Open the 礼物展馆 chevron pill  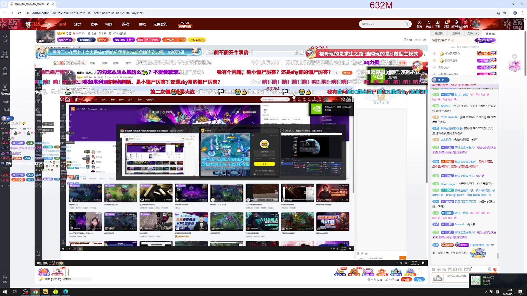click(x=86, y=40)
